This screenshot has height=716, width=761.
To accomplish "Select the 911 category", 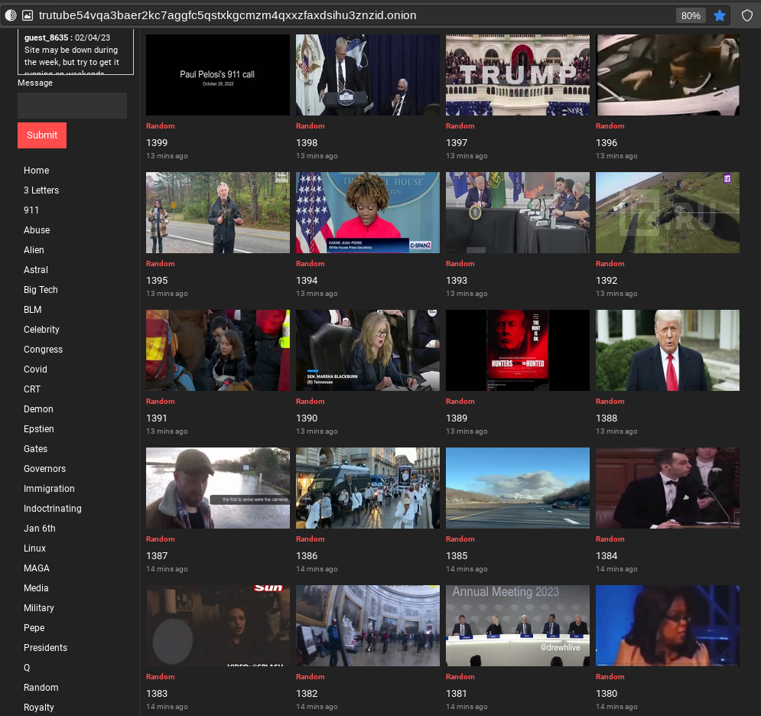I will [31, 210].
